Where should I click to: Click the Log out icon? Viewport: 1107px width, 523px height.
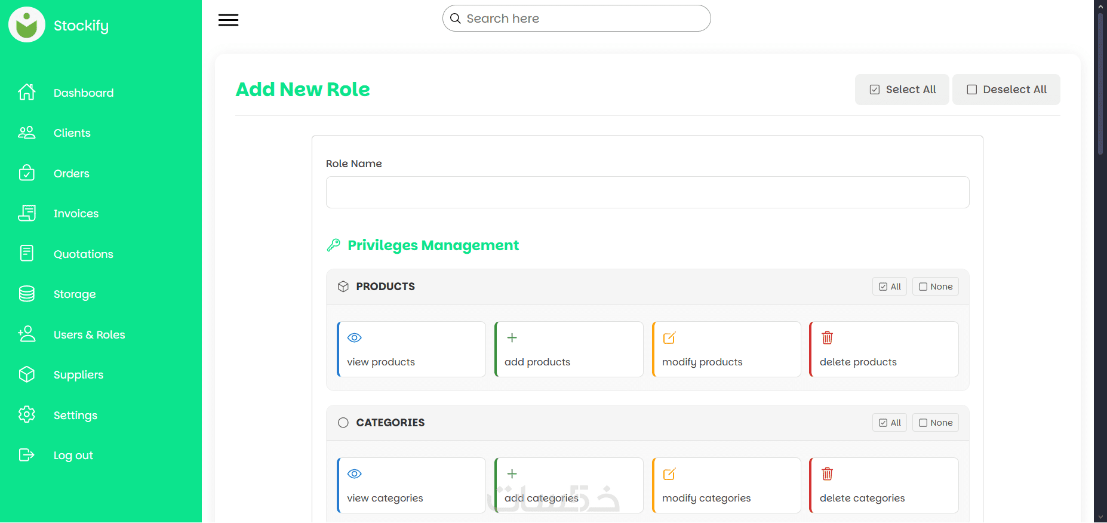pos(27,455)
